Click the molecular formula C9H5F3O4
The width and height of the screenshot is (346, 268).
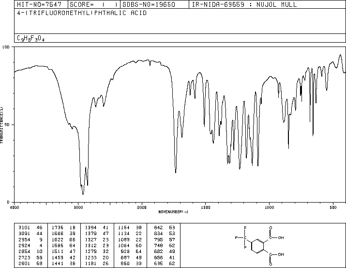click(x=30, y=38)
